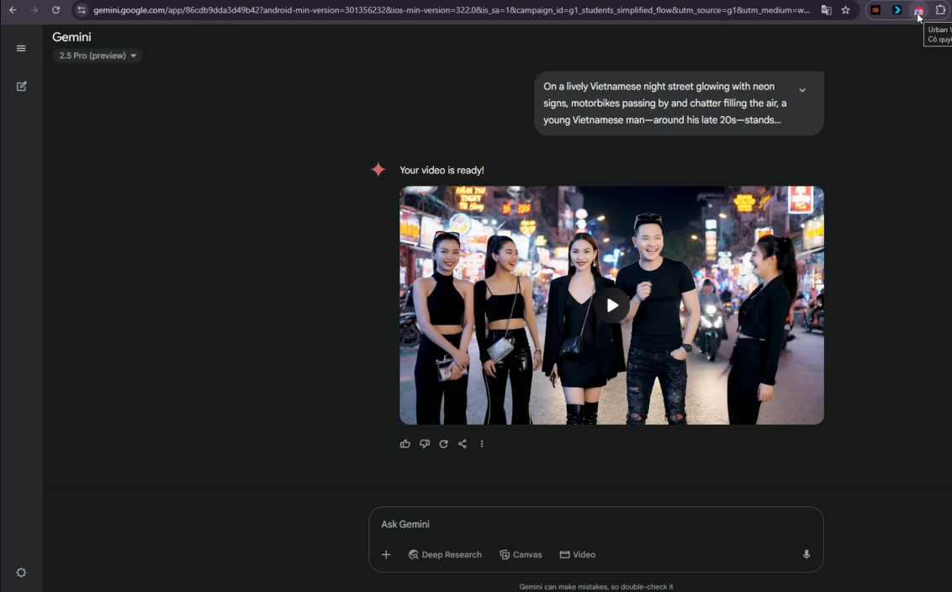Image resolution: width=952 pixels, height=592 pixels.
Task: Give the response a thumbs down
Action: pyautogui.click(x=425, y=444)
